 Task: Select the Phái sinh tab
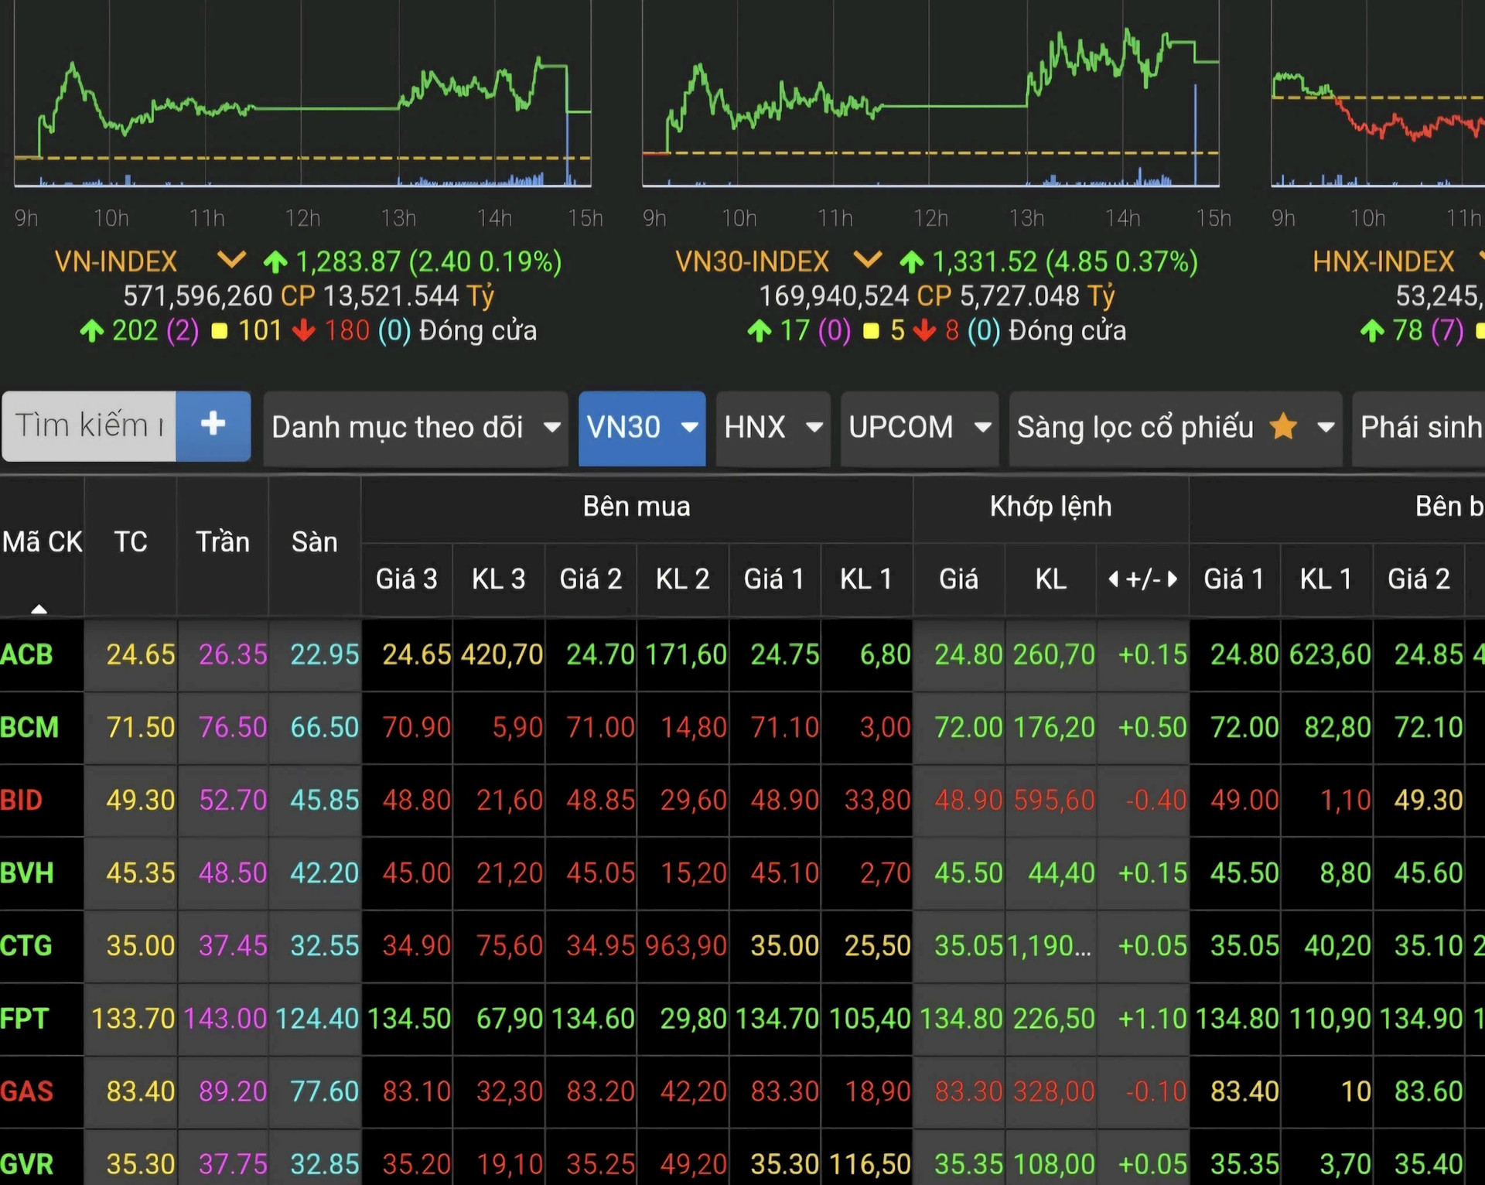click(1420, 428)
